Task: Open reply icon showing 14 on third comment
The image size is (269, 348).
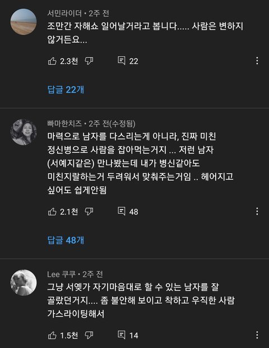Action: (122, 335)
